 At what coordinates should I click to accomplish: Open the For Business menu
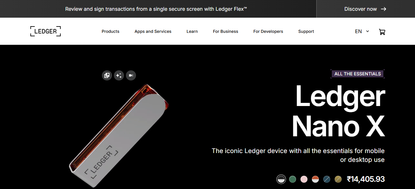tap(226, 31)
